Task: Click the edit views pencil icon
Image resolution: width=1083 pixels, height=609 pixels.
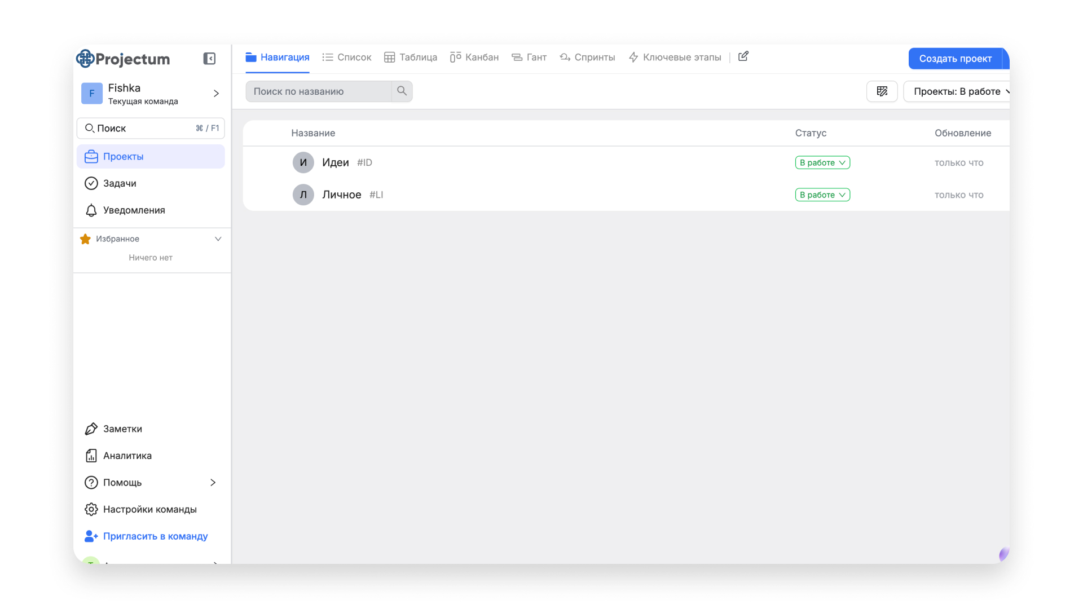Action: (x=743, y=56)
